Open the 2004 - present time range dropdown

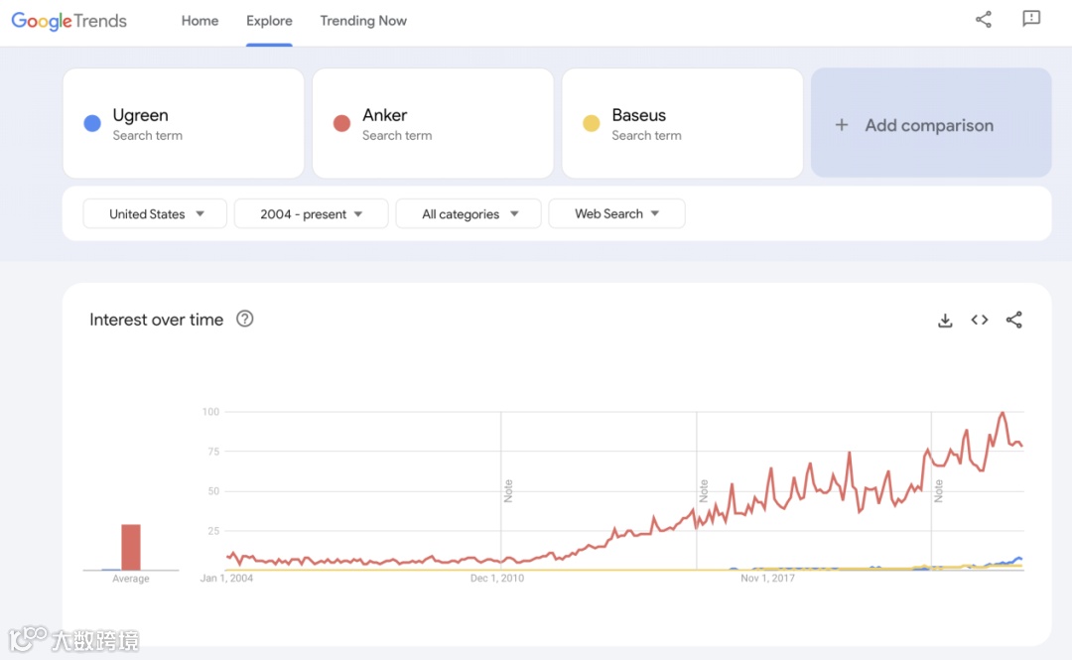click(x=311, y=213)
